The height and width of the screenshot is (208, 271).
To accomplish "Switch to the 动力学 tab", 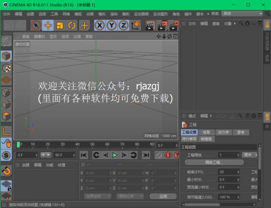I will [x=223, y=132].
